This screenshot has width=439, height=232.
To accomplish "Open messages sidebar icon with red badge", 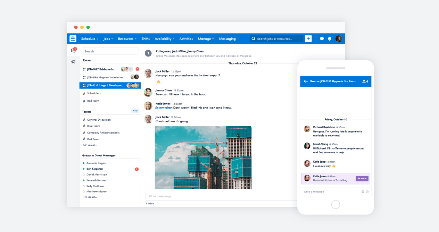I will click(x=73, y=50).
